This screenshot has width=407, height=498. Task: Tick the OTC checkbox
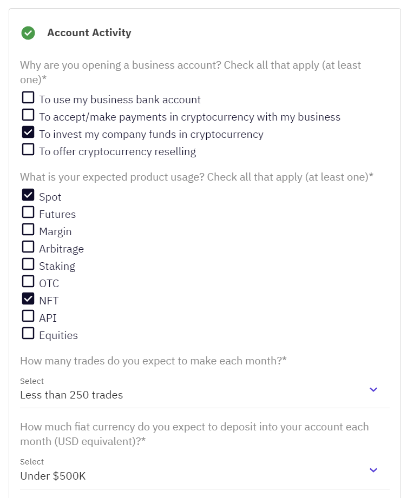pos(28,282)
